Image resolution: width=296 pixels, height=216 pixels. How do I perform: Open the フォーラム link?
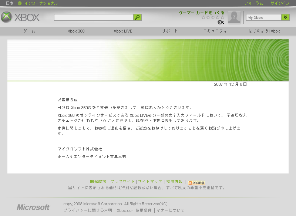point(254,3)
